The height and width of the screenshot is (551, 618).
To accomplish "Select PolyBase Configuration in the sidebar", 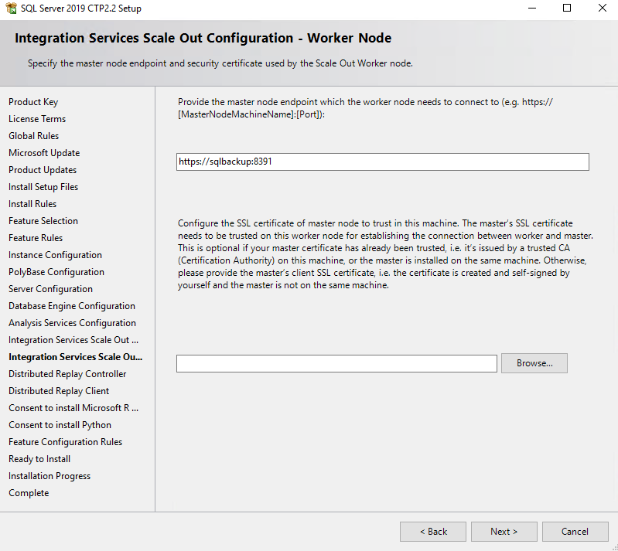I will point(56,272).
